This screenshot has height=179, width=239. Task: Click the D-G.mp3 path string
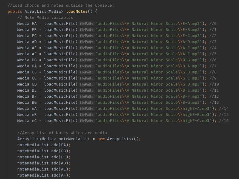pyautogui.click(x=149, y=60)
